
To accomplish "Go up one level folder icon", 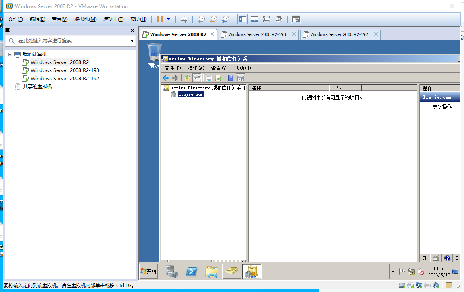I will click(188, 78).
